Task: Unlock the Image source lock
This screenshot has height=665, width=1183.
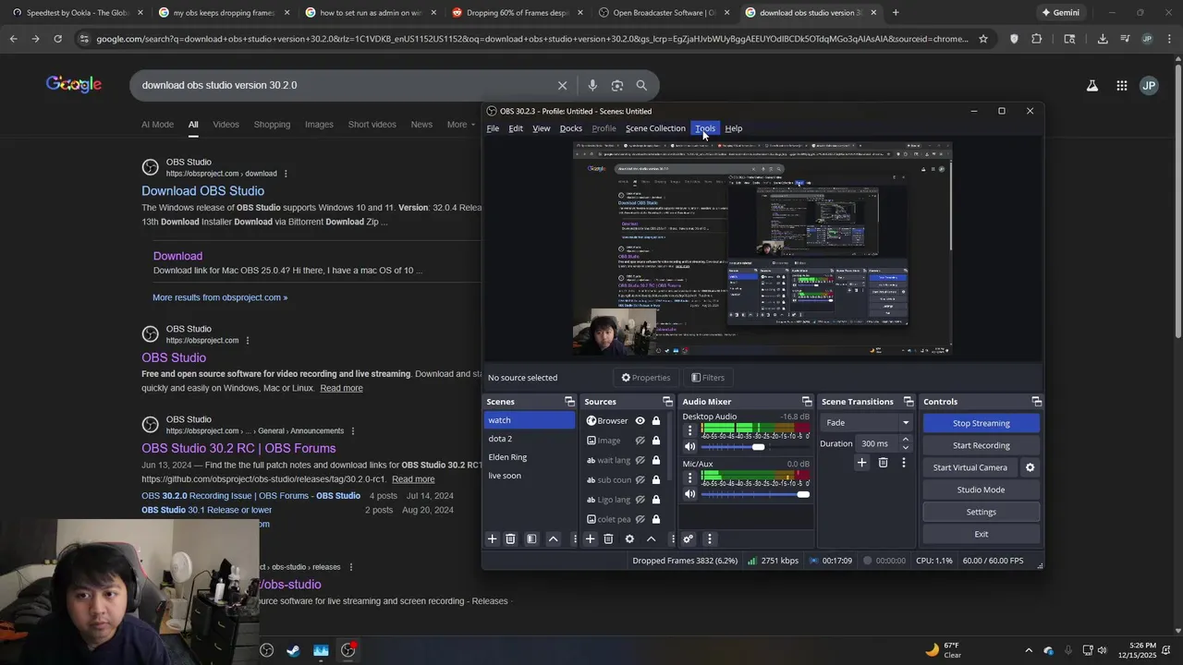Action: [656, 441]
